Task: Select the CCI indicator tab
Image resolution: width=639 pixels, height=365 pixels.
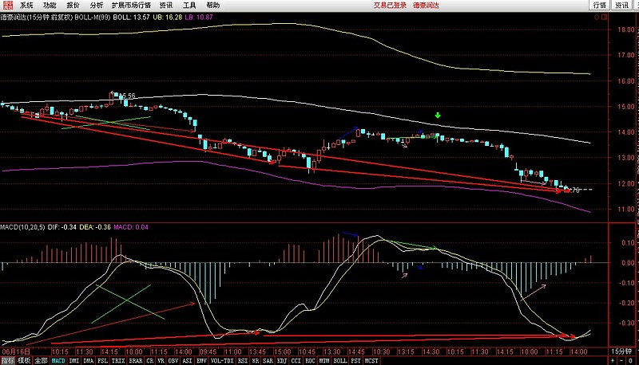Action: [x=296, y=360]
